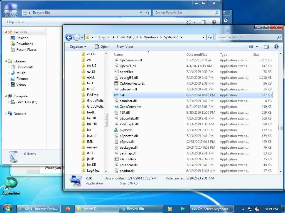Click the Refresh button next to System32 address bar
This screenshot has width=285, height=213.
pyautogui.click(x=210, y=37)
